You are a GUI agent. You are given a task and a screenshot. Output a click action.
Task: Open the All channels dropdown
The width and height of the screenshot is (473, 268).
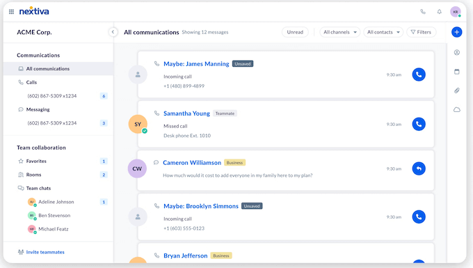click(x=340, y=32)
